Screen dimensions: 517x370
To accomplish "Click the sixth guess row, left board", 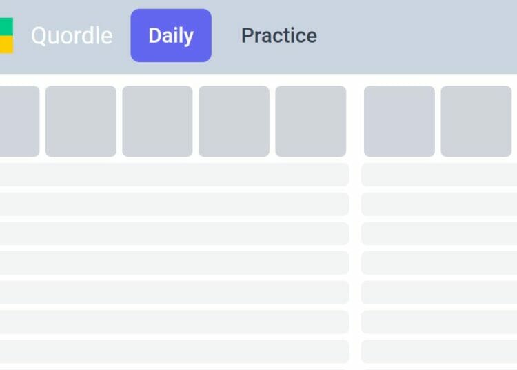I will [x=174, y=293].
